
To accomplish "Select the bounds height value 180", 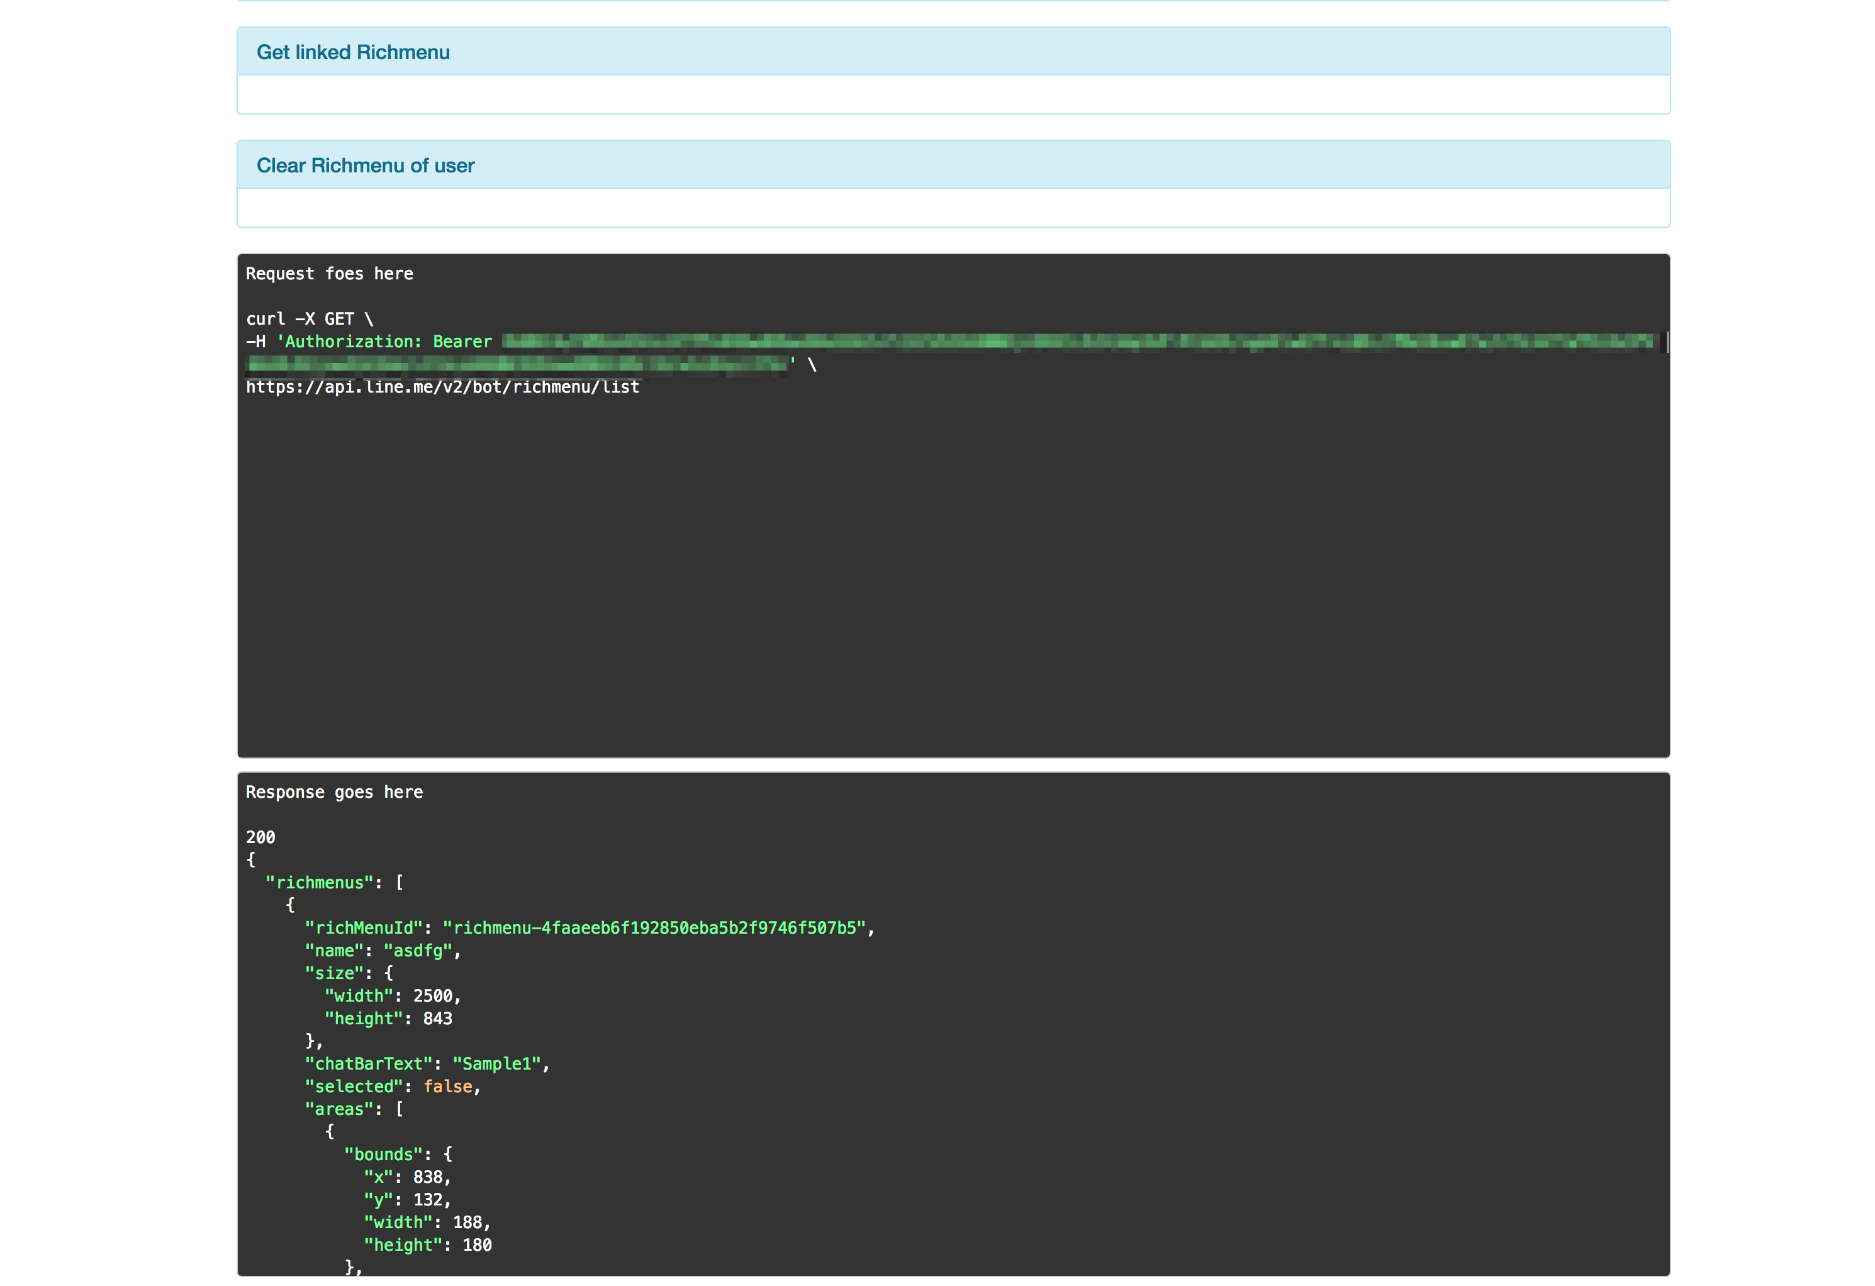I will coord(477,1245).
